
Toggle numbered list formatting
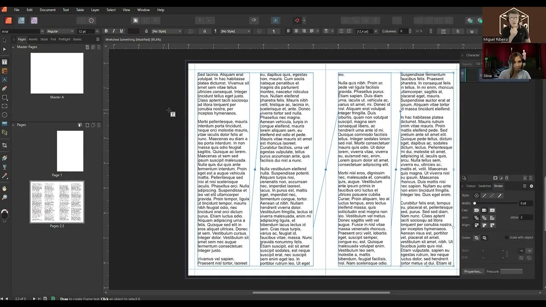(349, 31)
